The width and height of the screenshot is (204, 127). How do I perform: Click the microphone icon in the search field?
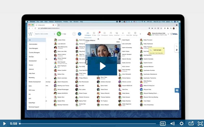tap(55, 34)
